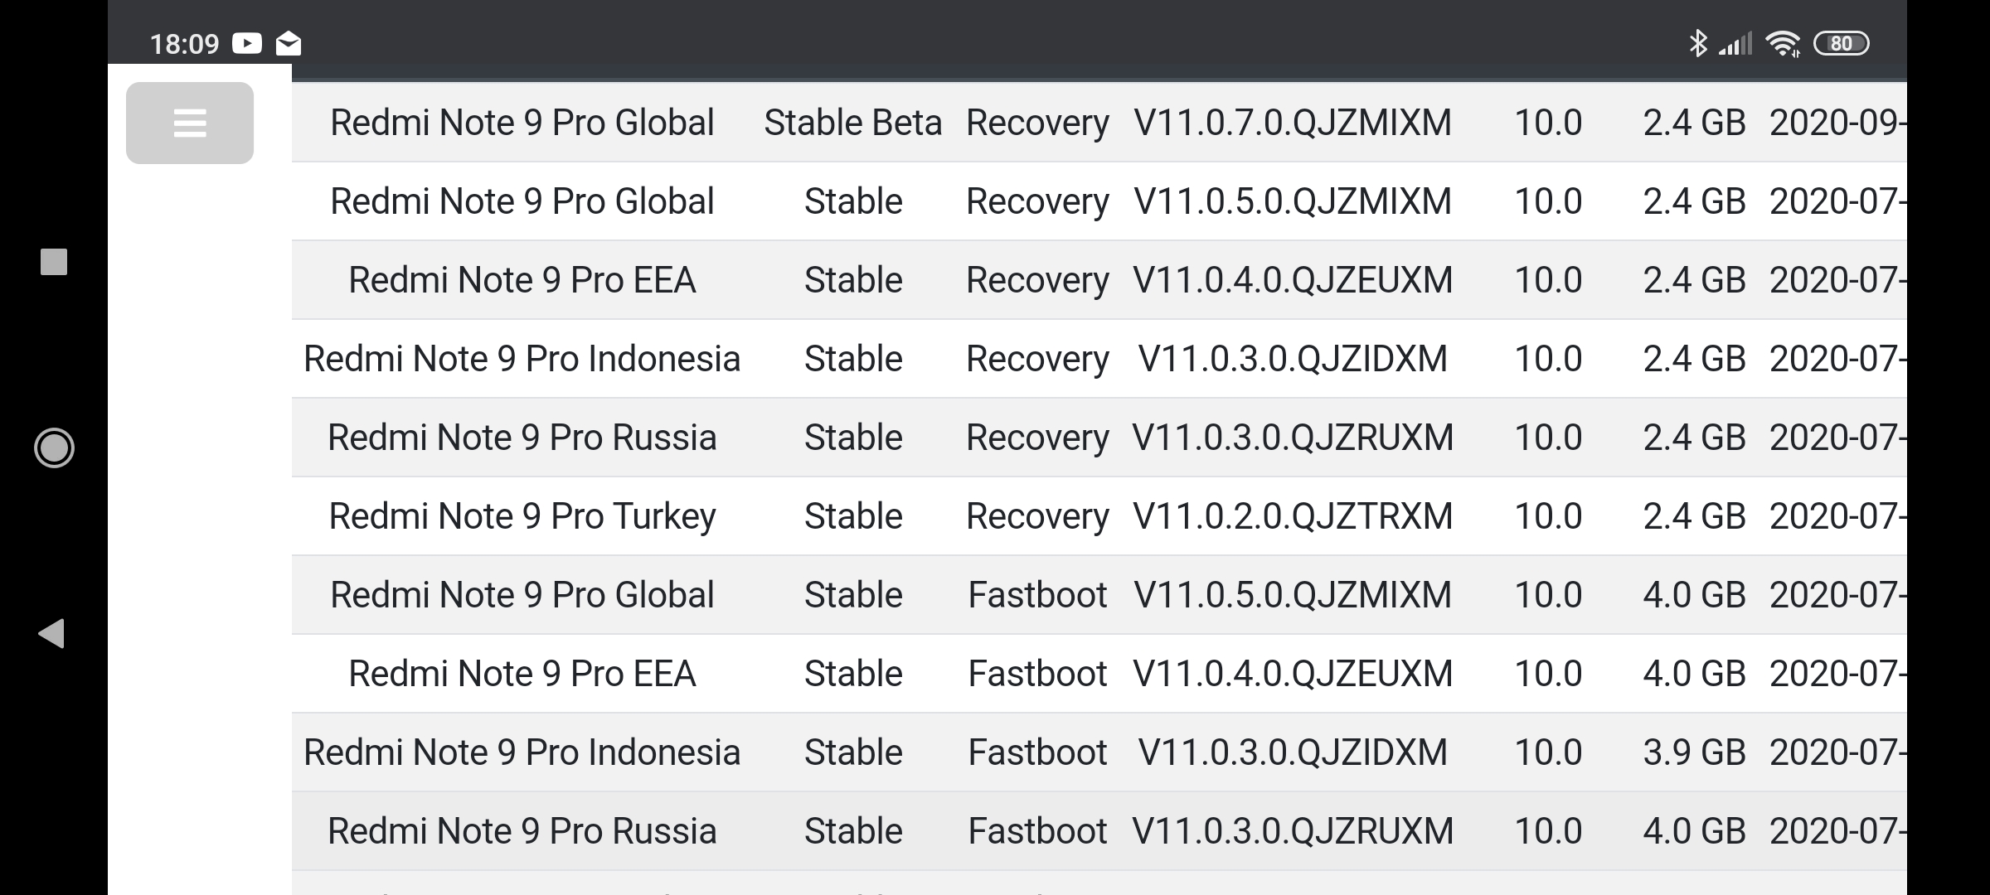Select the 3.9 GB Fastboot Indonesia row
Image resolution: width=1990 pixels, height=895 pixels.
tap(1099, 752)
